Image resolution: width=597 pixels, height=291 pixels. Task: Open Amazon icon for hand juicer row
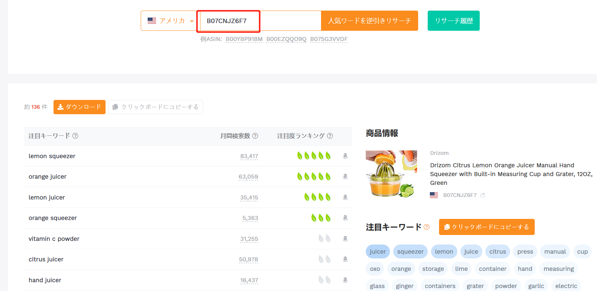(345, 280)
